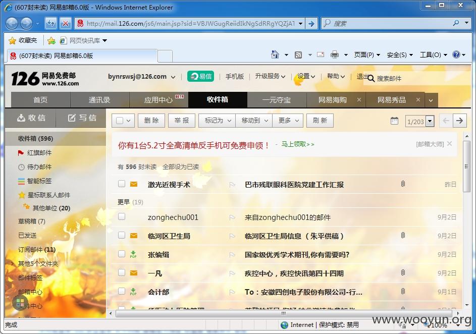Click the Print icon in IE toolbar
This screenshot has width=476, height=334.
coord(335,54)
